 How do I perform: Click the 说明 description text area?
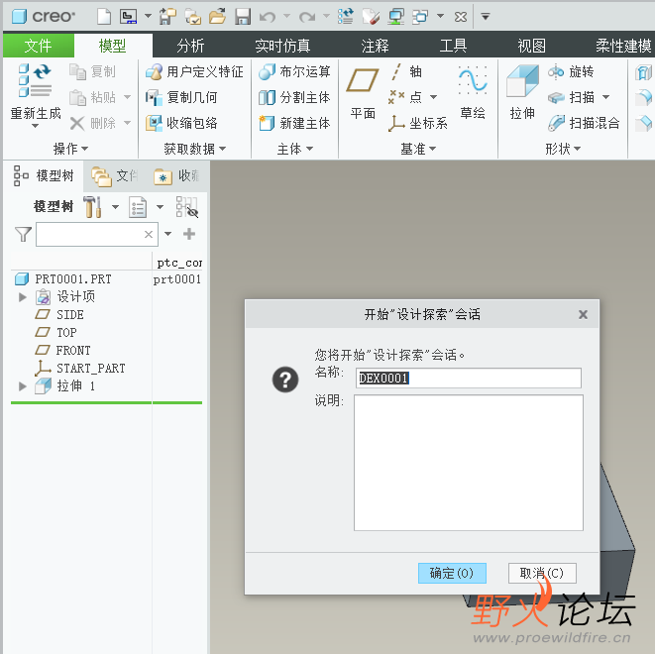point(469,463)
